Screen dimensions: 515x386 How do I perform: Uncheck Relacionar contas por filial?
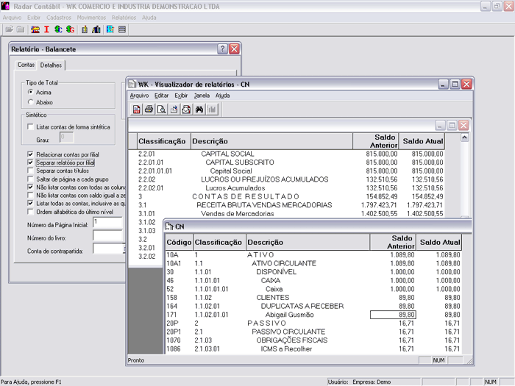coord(30,154)
